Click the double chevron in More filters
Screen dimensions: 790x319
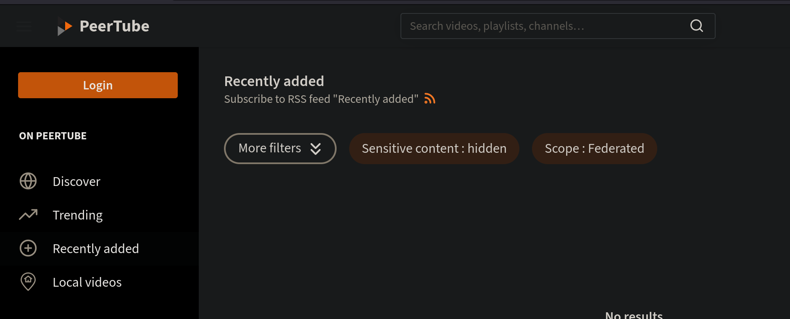tap(316, 149)
